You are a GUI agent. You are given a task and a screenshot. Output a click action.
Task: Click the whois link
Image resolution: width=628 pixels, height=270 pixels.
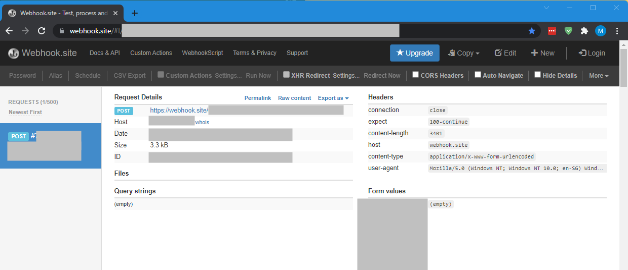pyautogui.click(x=203, y=122)
